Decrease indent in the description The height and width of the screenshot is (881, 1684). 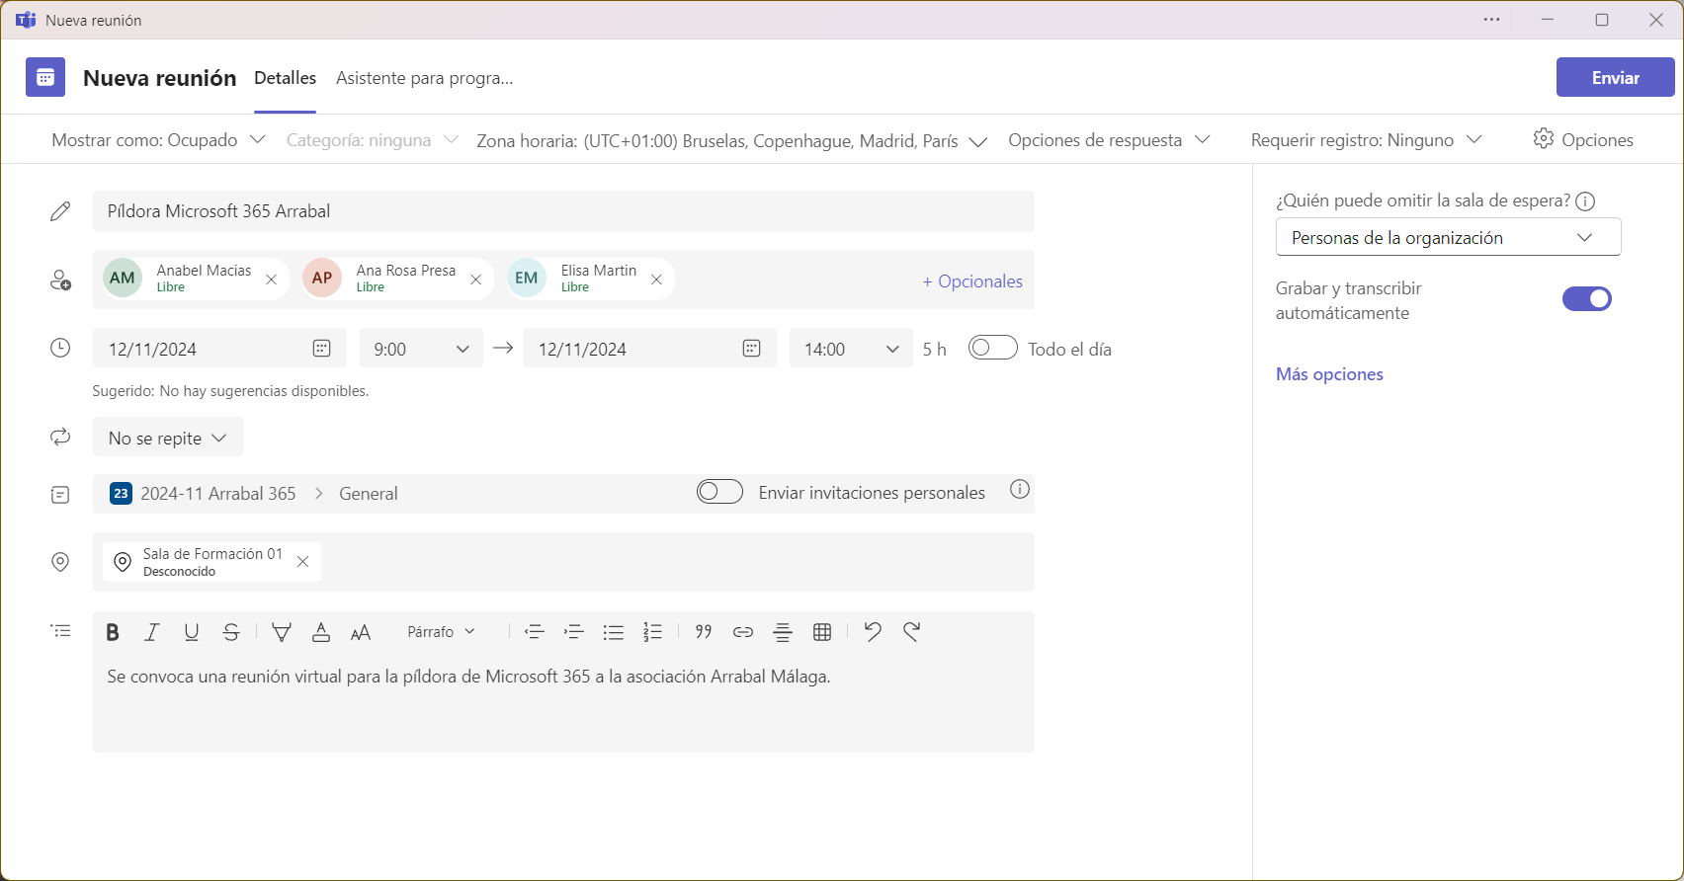tap(535, 632)
